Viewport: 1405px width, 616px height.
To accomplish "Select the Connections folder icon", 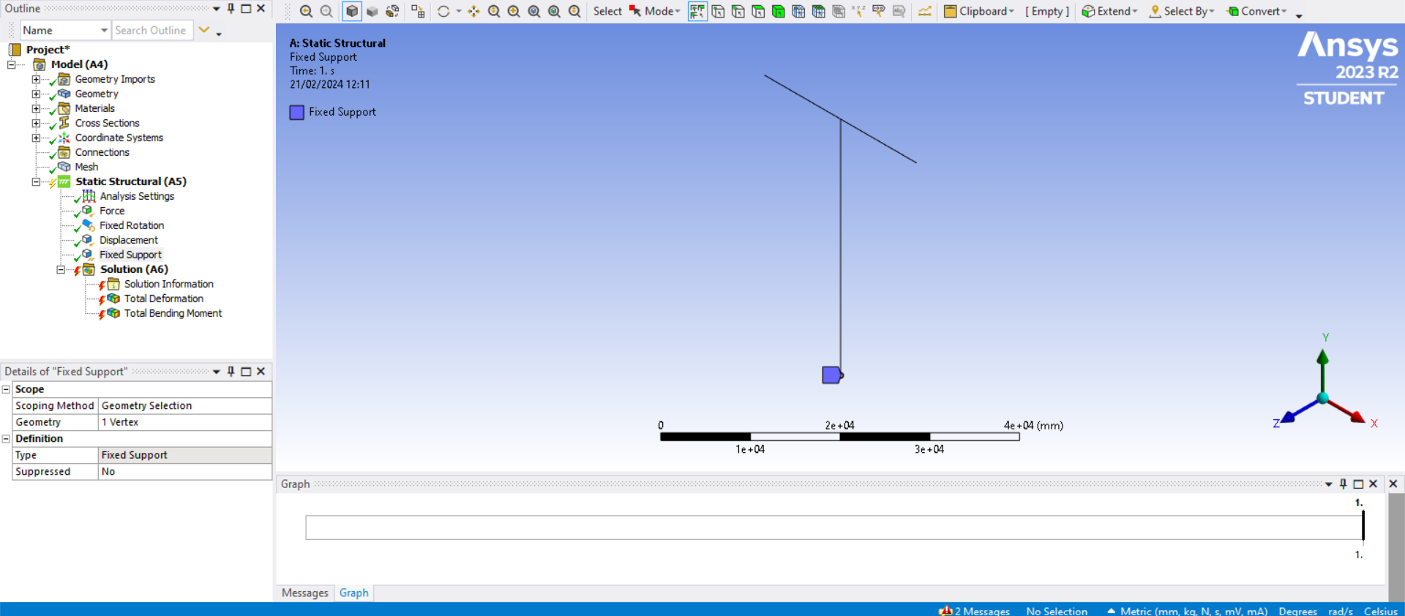I will pyautogui.click(x=64, y=152).
